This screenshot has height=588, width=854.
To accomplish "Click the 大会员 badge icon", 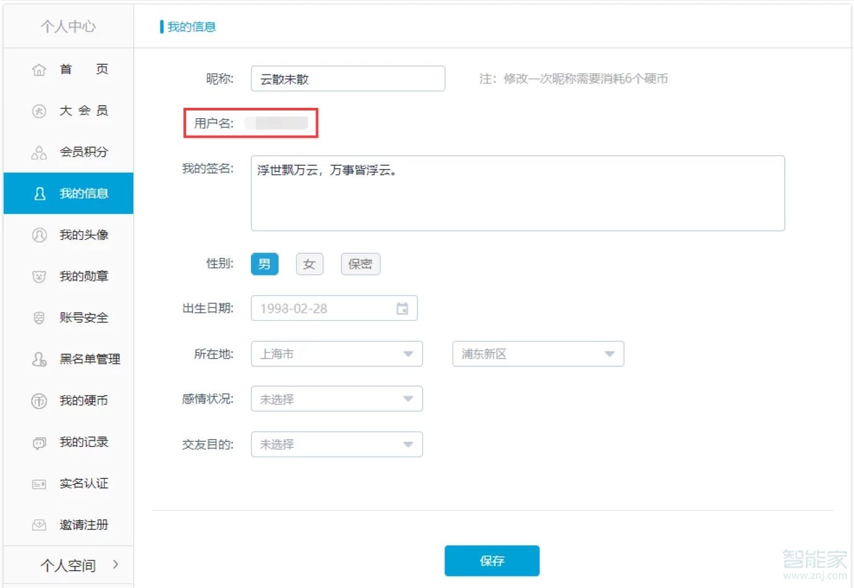I will coord(40,111).
